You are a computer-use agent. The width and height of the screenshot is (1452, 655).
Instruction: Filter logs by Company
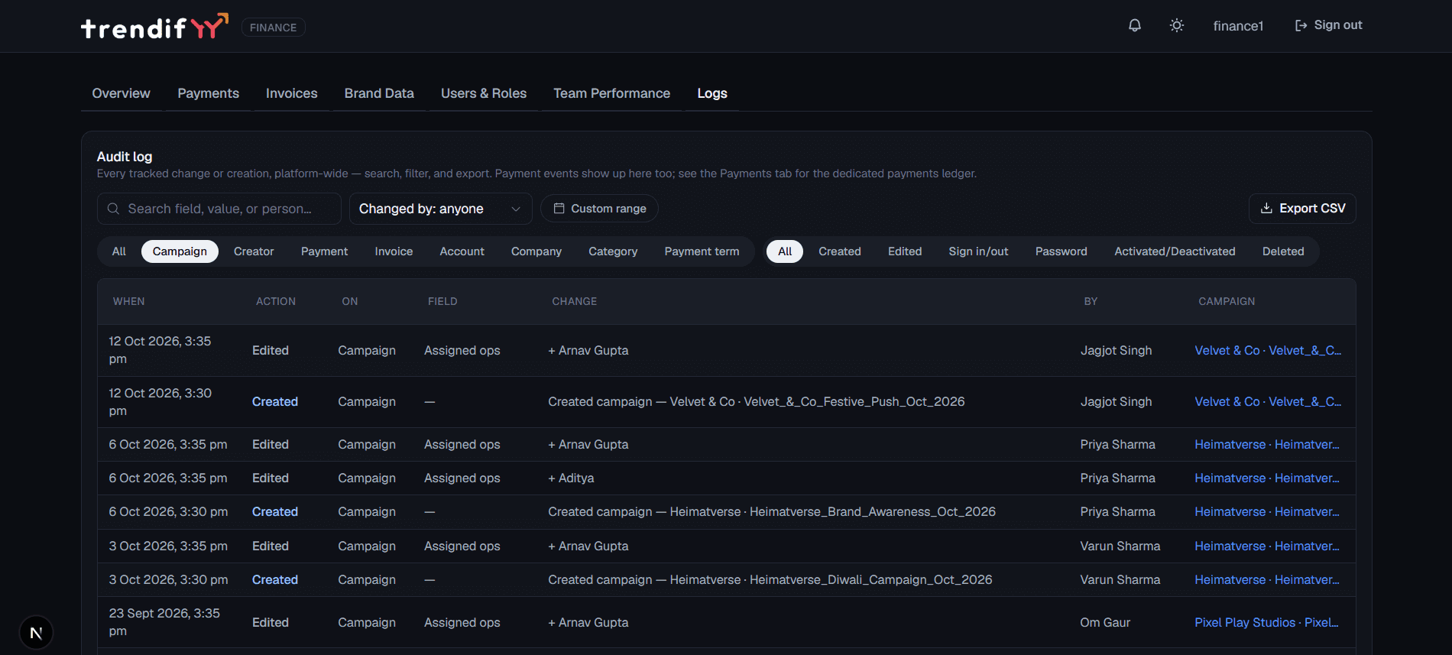pyautogui.click(x=536, y=251)
